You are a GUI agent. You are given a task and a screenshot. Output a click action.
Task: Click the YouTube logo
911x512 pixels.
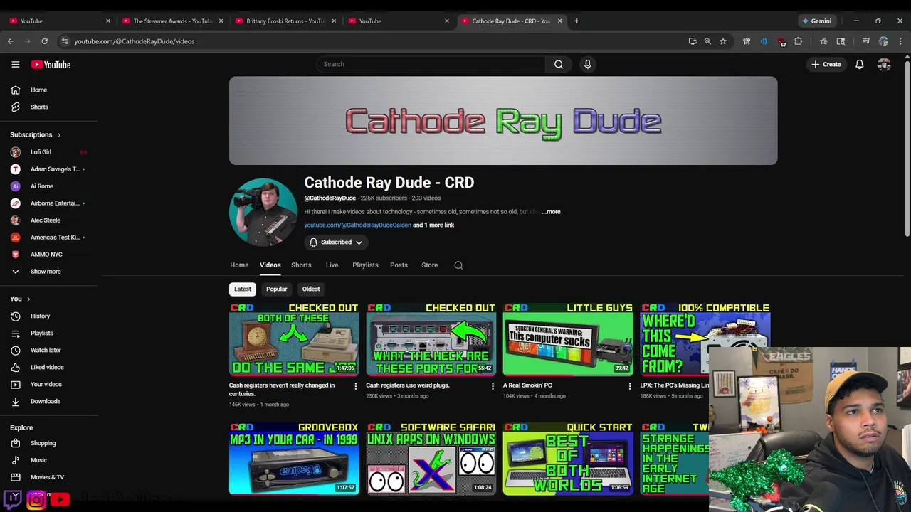(x=51, y=65)
